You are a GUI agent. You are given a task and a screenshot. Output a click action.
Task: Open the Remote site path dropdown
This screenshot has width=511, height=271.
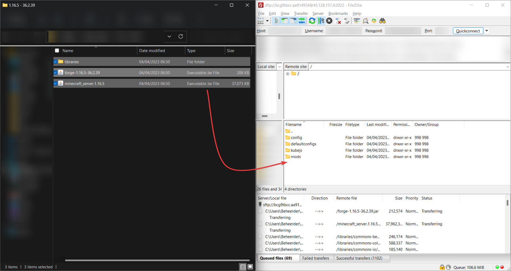(507, 67)
